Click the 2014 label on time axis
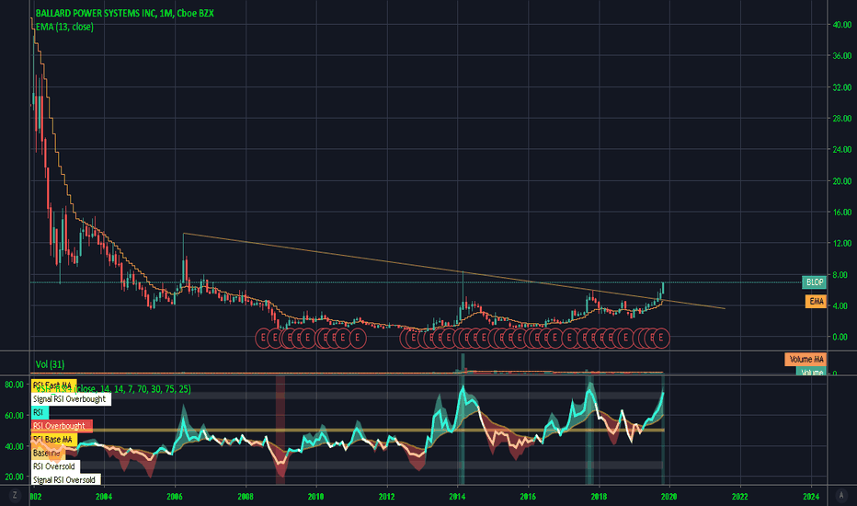The width and height of the screenshot is (857, 506). tap(457, 497)
